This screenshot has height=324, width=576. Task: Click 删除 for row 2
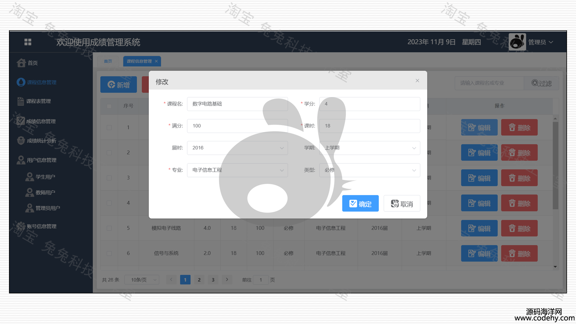pyautogui.click(x=519, y=153)
